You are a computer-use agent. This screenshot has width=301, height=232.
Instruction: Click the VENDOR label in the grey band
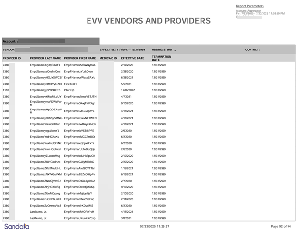(x=9, y=49)
